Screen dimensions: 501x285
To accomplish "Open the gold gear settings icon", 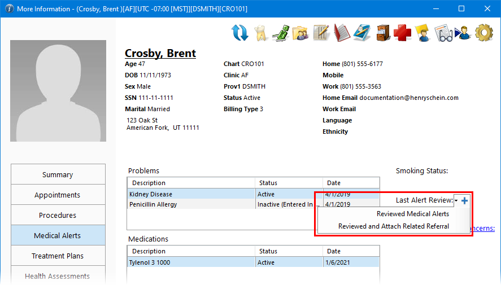I will coord(484,33).
